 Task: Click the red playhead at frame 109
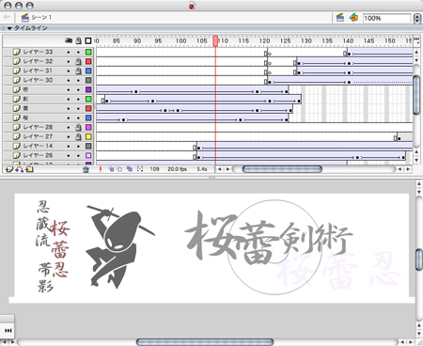[215, 40]
